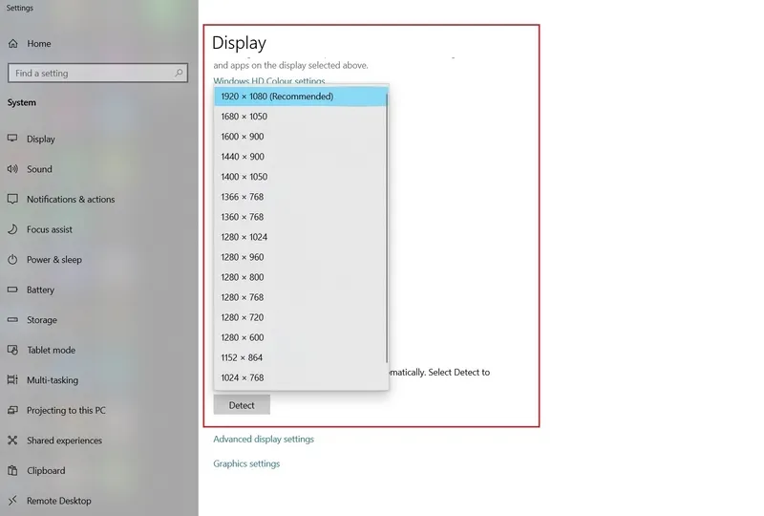This screenshot has width=764, height=516.
Task: Open the Tablet mode icon
Action: 12,350
